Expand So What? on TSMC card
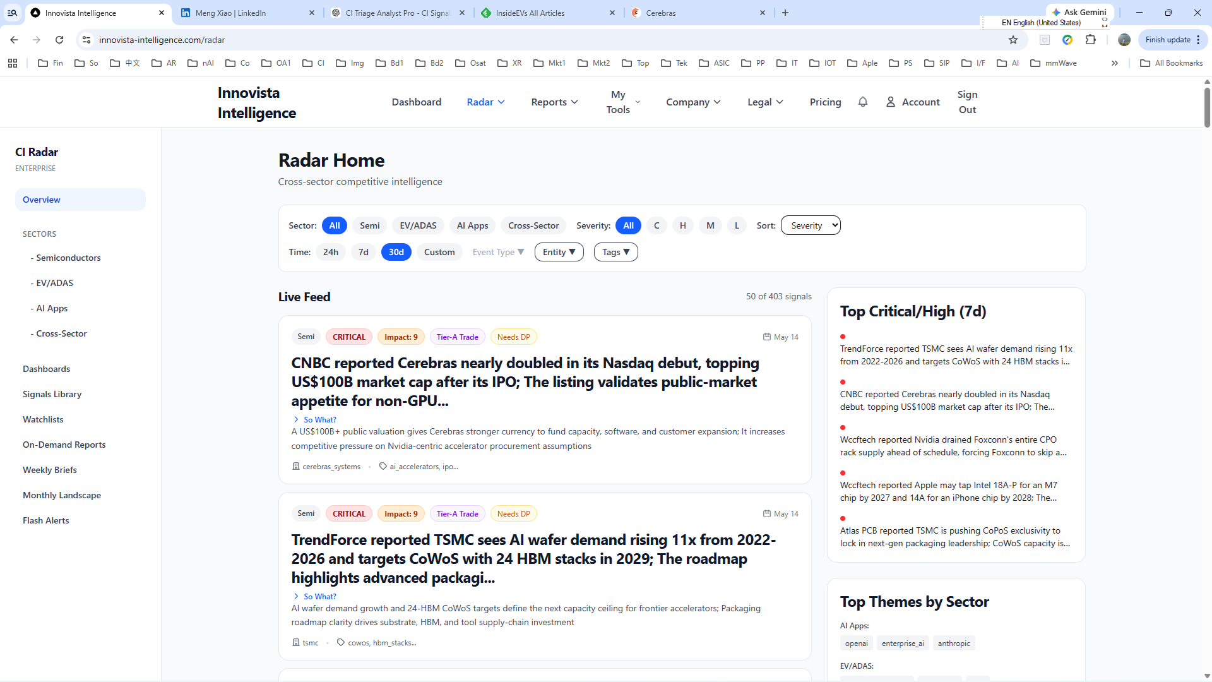This screenshot has width=1212, height=682. pos(314,596)
